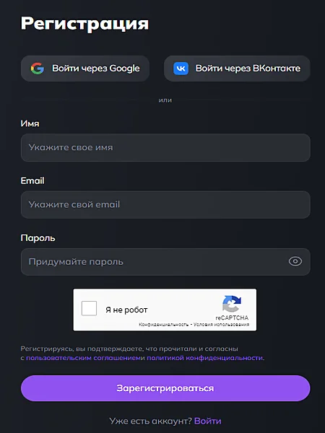Image resolution: width=325 pixels, height=433 pixels.
Task: Focus the "Придумайте пароль" field
Action: (x=165, y=262)
